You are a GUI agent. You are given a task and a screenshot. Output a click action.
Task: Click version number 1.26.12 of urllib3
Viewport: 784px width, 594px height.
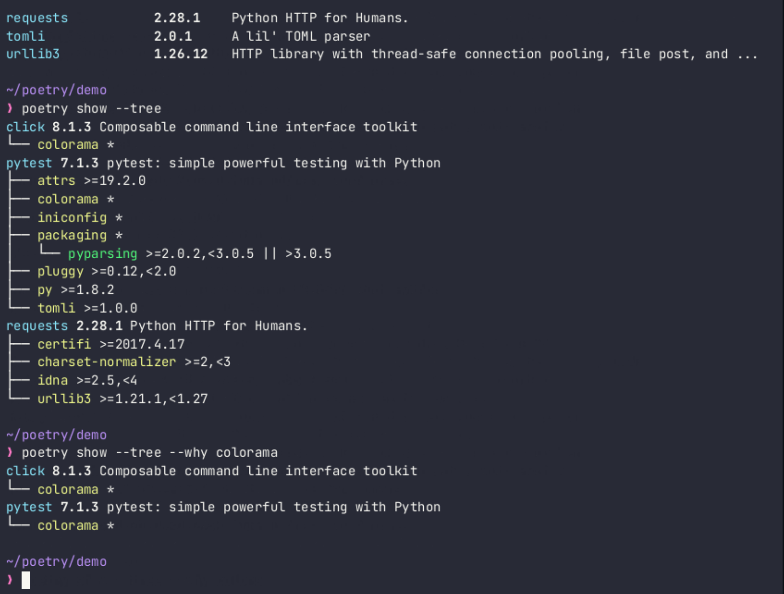pyautogui.click(x=180, y=54)
